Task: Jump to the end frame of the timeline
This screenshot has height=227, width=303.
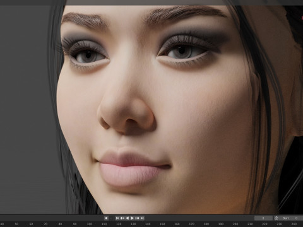Action: tap(142, 218)
